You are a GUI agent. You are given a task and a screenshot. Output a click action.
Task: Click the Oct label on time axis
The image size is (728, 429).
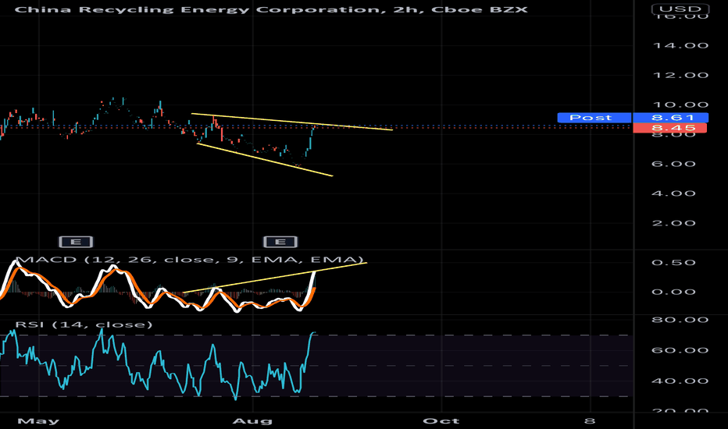pyautogui.click(x=441, y=421)
